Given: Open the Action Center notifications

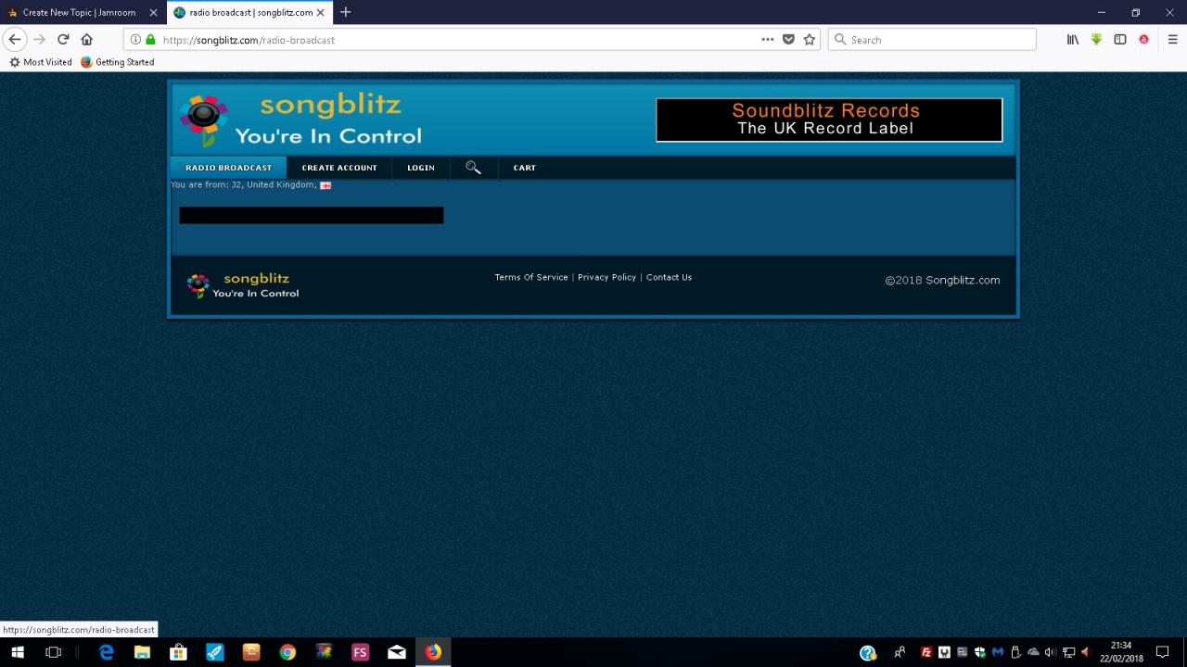Looking at the screenshot, I should pyautogui.click(x=1163, y=652).
